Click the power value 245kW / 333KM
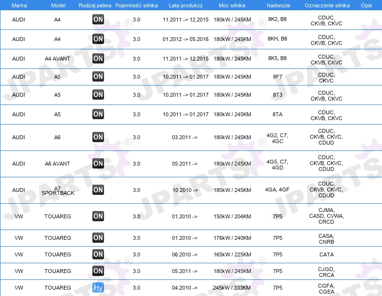This screenshot has width=382, height=296. pyautogui.click(x=232, y=288)
